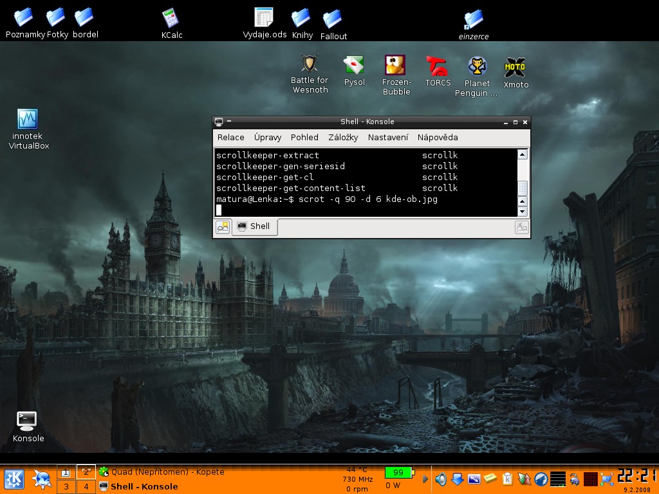The image size is (659, 494).
Task: Open the Nápověda menu in Konsole
Action: (438, 138)
